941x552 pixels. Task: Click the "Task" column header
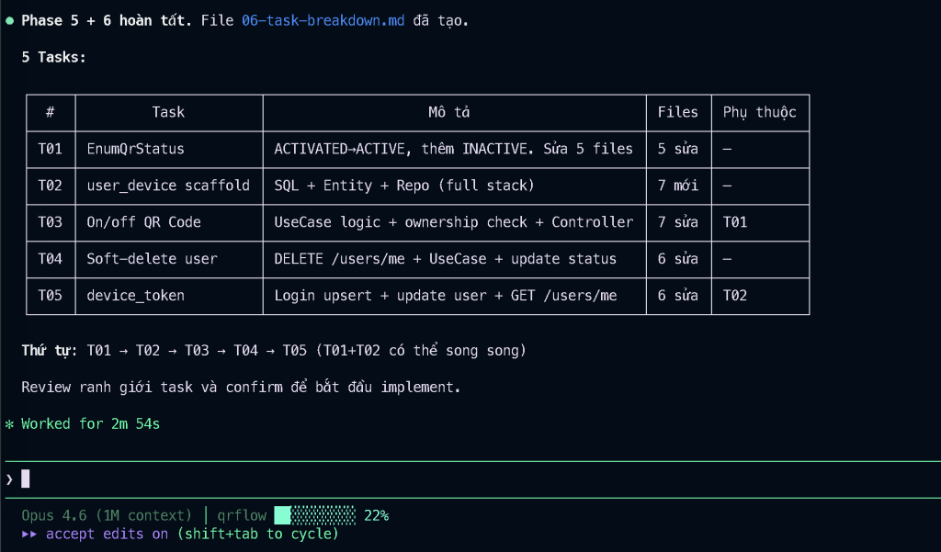tap(168, 112)
